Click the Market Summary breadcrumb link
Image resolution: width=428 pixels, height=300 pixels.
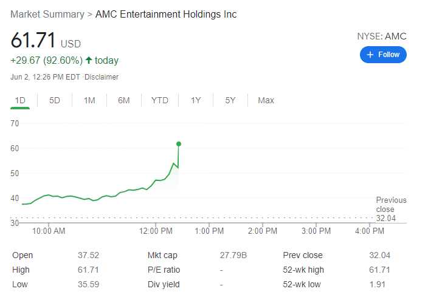[47, 14]
